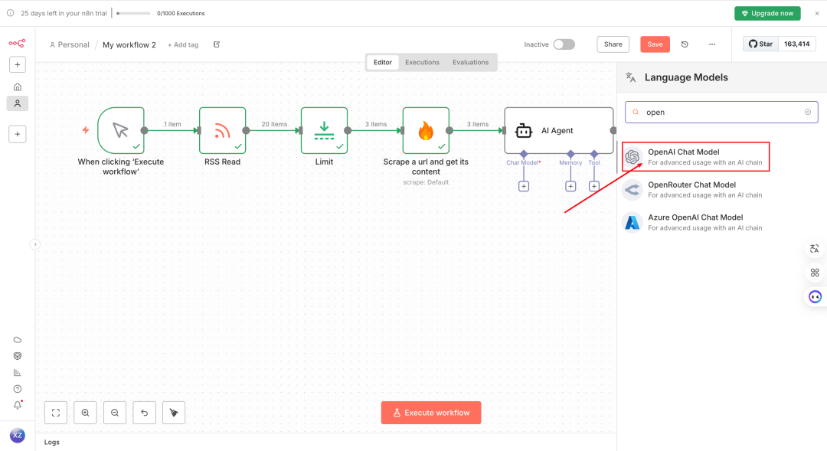Add Memory via its plus button
This screenshot has width=827, height=451.
tap(570, 186)
